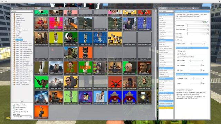Adjust the Circle Entity Count slider

pos(196,79)
